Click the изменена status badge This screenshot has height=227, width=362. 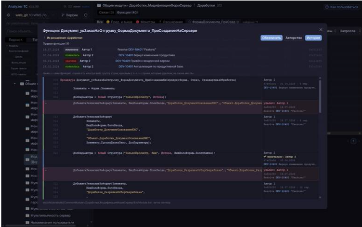pyautogui.click(x=72, y=50)
